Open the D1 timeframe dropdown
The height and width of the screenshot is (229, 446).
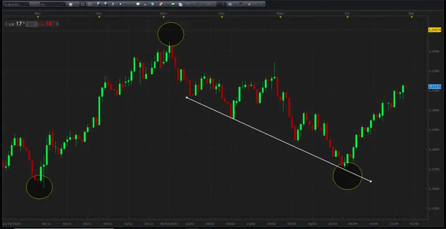pyautogui.click(x=53, y=4)
